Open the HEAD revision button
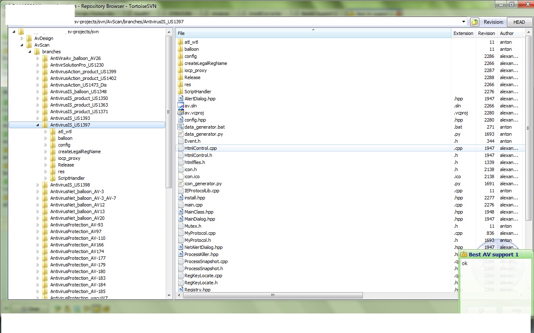This screenshot has height=333, width=534. (x=519, y=22)
